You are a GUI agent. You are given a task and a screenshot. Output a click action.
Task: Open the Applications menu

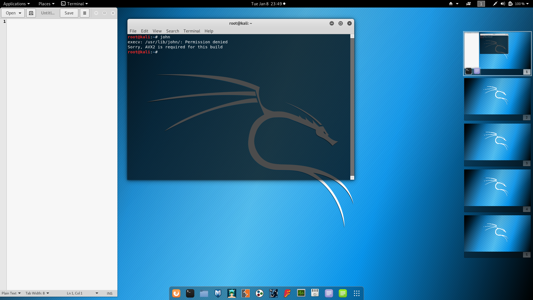click(x=16, y=4)
